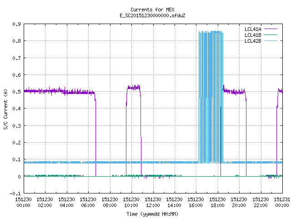This screenshot has width=291, height=218.
Task: Click the y-axis tick value -0.1
Action: pyautogui.click(x=15, y=193)
